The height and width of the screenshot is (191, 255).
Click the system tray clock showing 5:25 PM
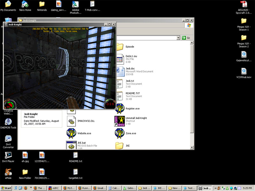[x=247, y=188]
